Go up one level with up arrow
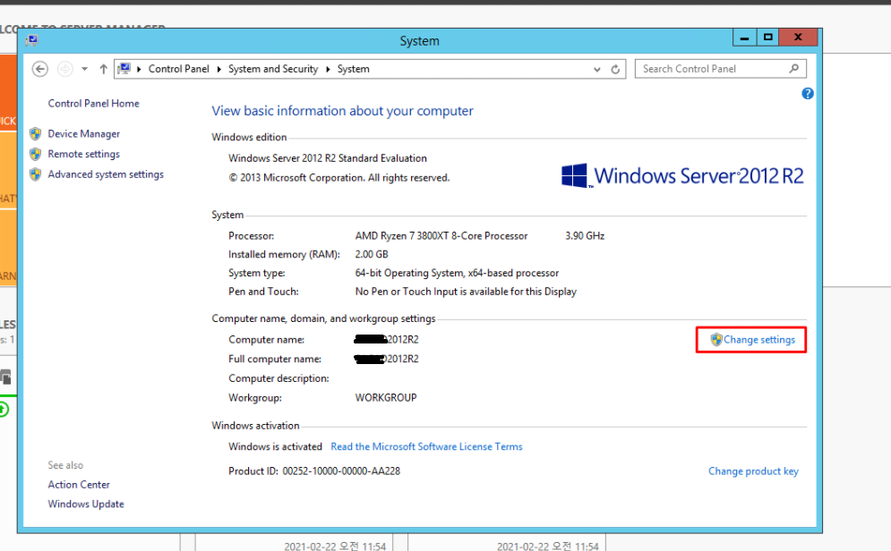The height and width of the screenshot is (551, 891). tap(103, 69)
